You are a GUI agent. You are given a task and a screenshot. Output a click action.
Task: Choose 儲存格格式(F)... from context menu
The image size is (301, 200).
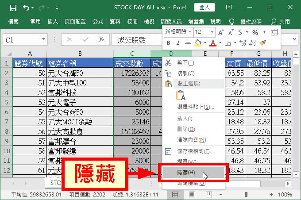pyautogui.click(x=193, y=151)
